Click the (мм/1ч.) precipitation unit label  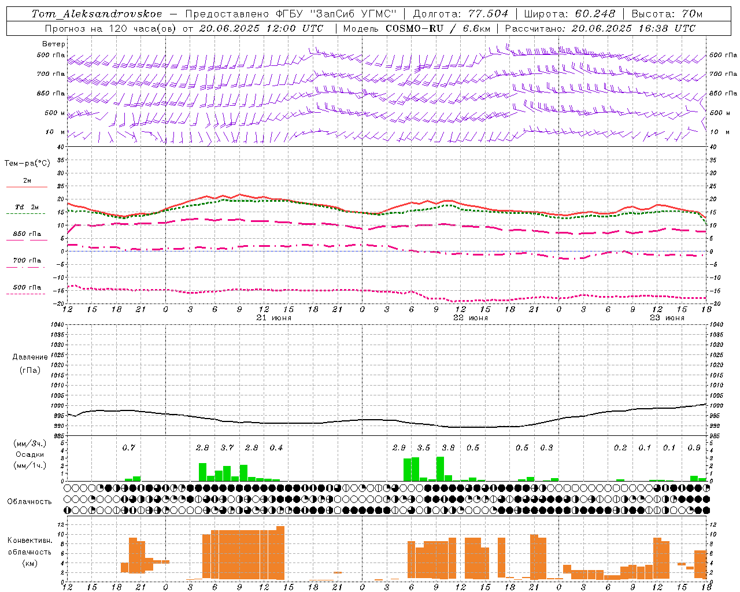[30, 465]
